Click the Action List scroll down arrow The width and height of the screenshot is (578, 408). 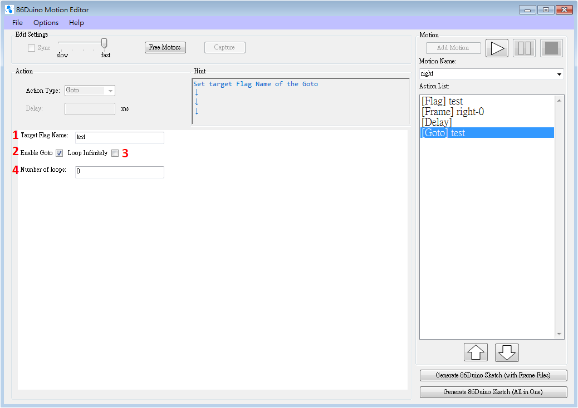pos(559,334)
